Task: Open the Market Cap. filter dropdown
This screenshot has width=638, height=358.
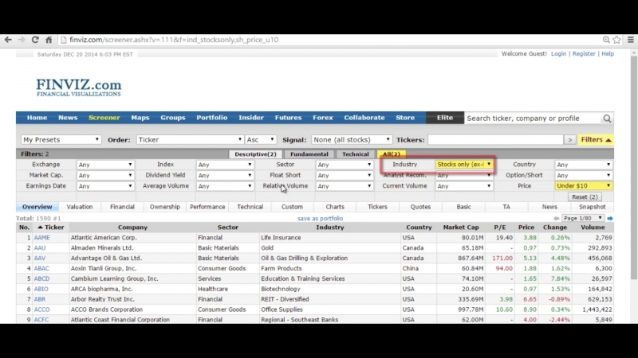Action: 105,175
